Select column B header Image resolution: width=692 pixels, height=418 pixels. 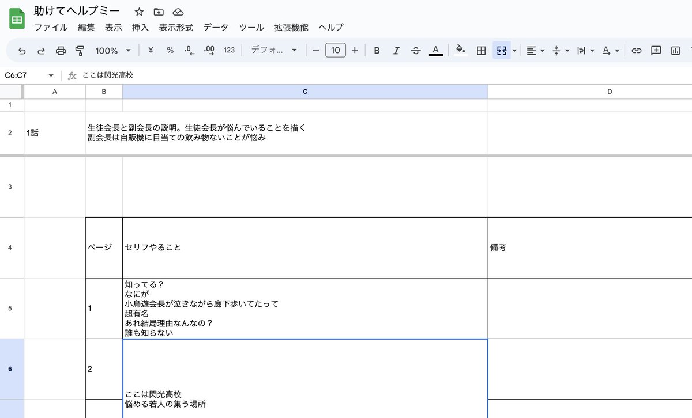104,92
